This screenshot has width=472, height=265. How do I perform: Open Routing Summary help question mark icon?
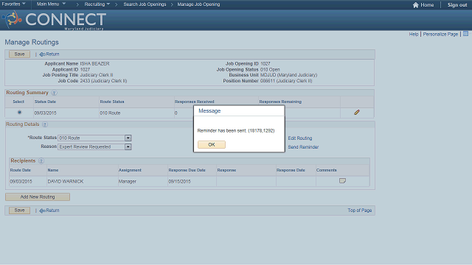54,93
